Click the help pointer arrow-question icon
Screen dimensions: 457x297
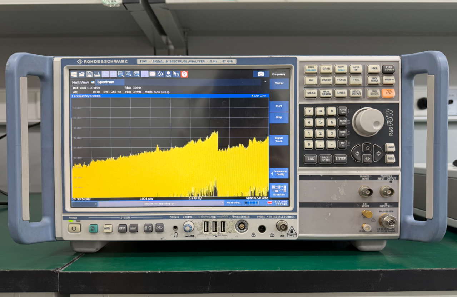coord(176,74)
